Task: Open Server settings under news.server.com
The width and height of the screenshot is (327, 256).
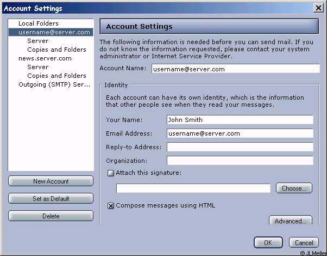Action: pyautogui.click(x=37, y=67)
